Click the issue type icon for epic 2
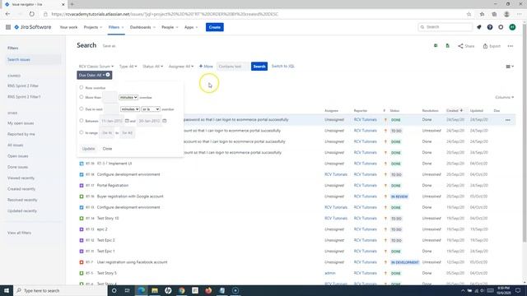Screen dimensions: 527x296 coord(82,229)
